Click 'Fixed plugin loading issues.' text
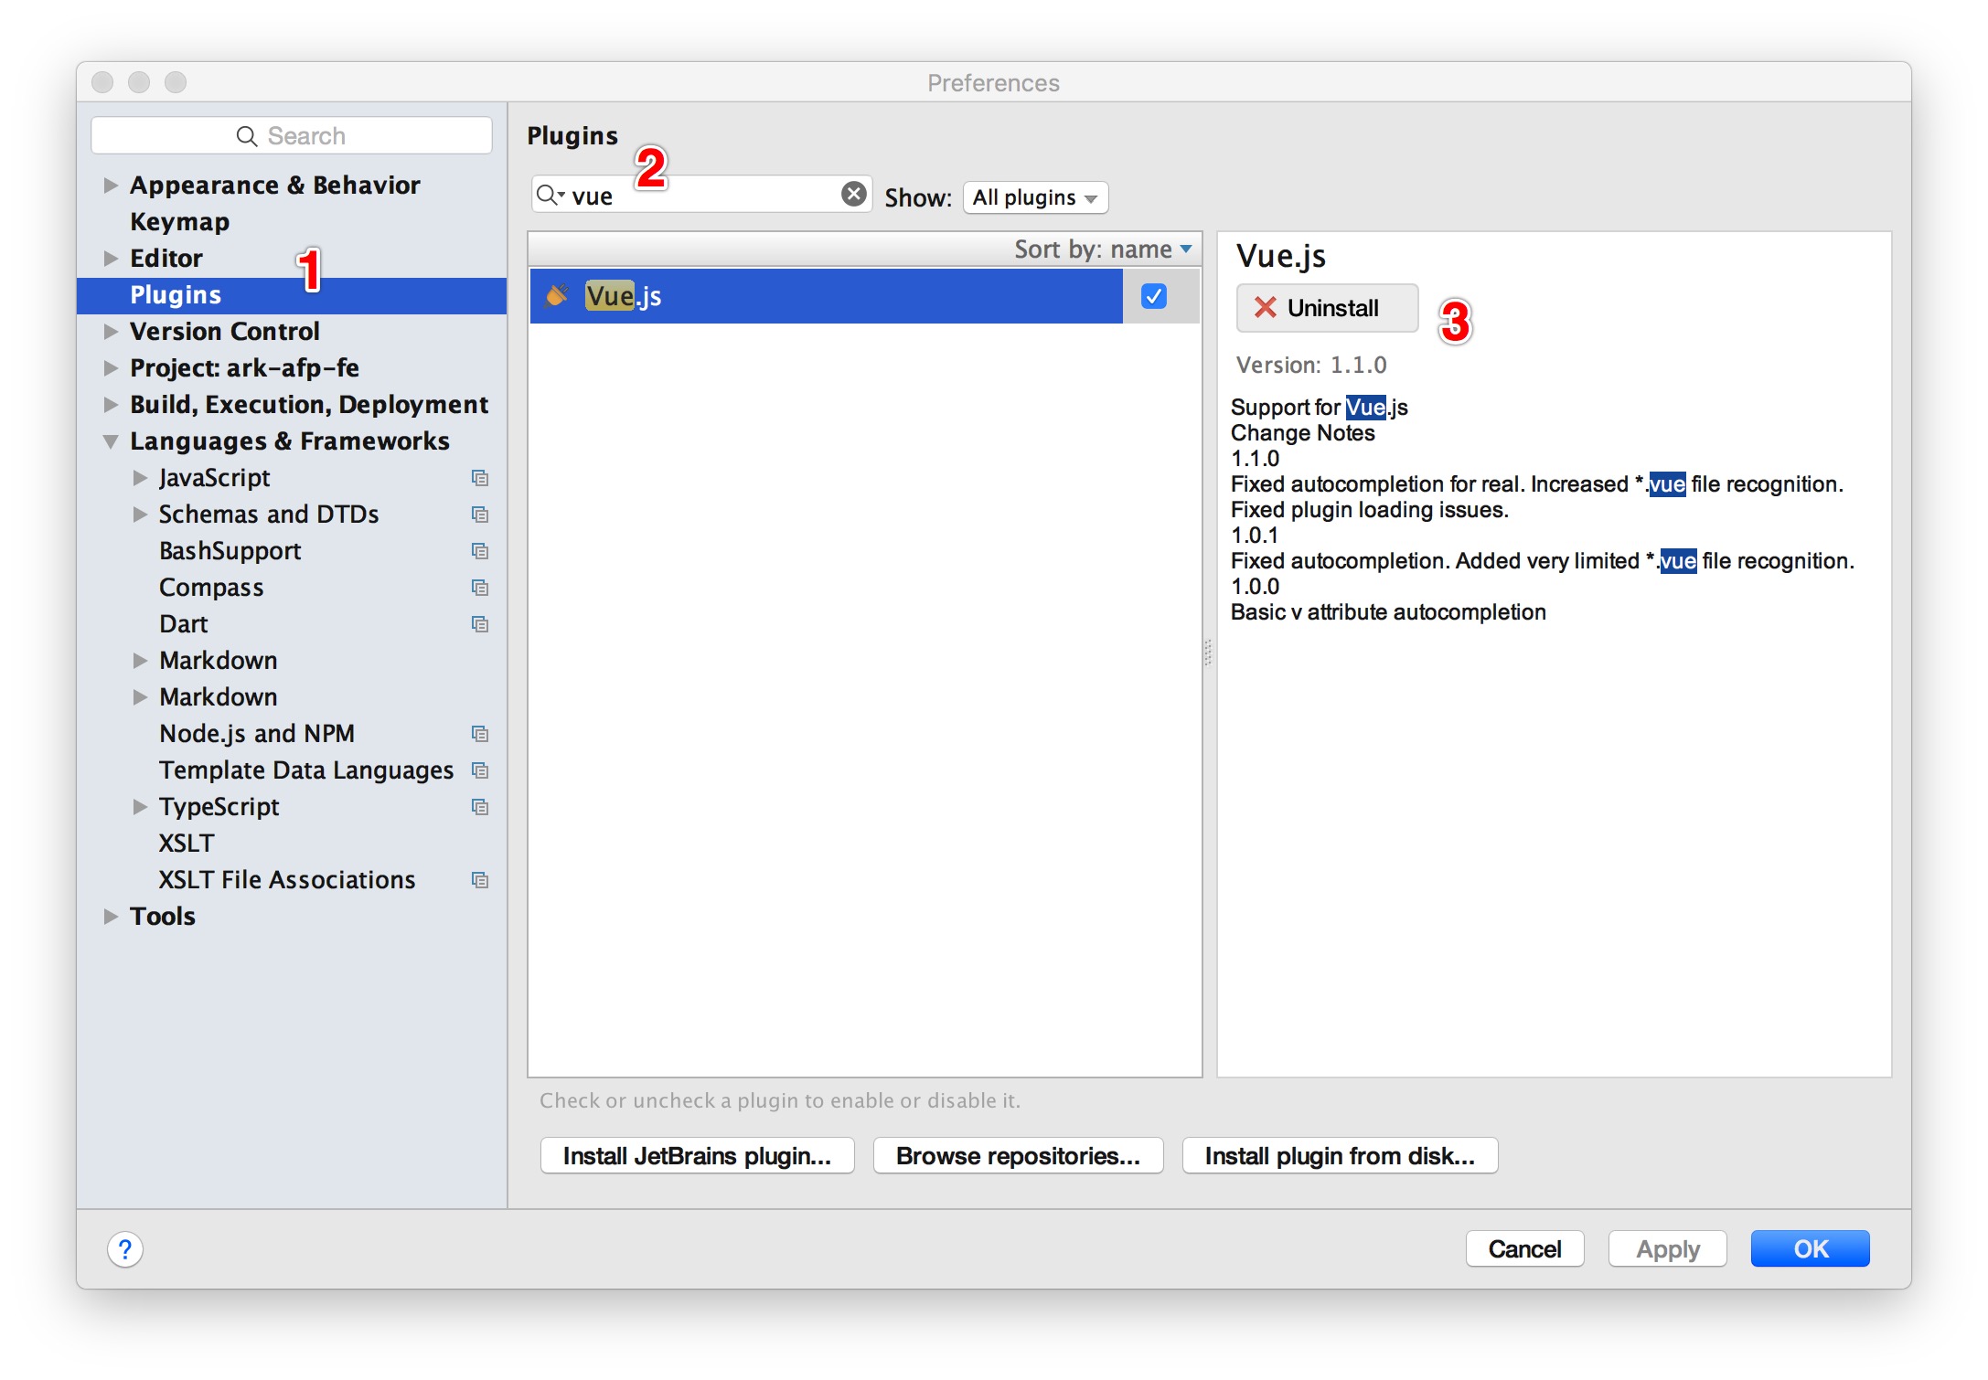The width and height of the screenshot is (1988, 1380). pos(1369,510)
